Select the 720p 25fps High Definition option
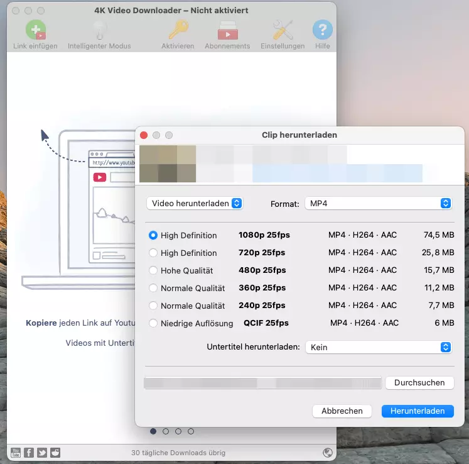The image size is (469, 464). point(153,253)
